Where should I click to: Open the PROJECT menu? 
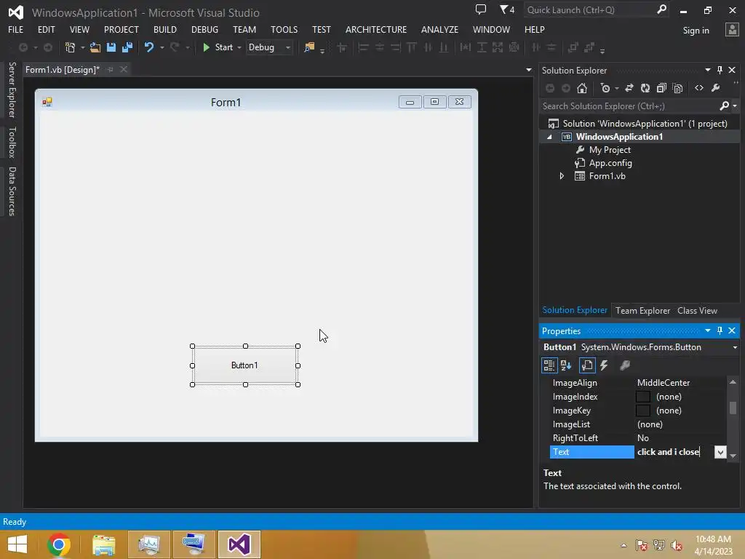coord(121,29)
